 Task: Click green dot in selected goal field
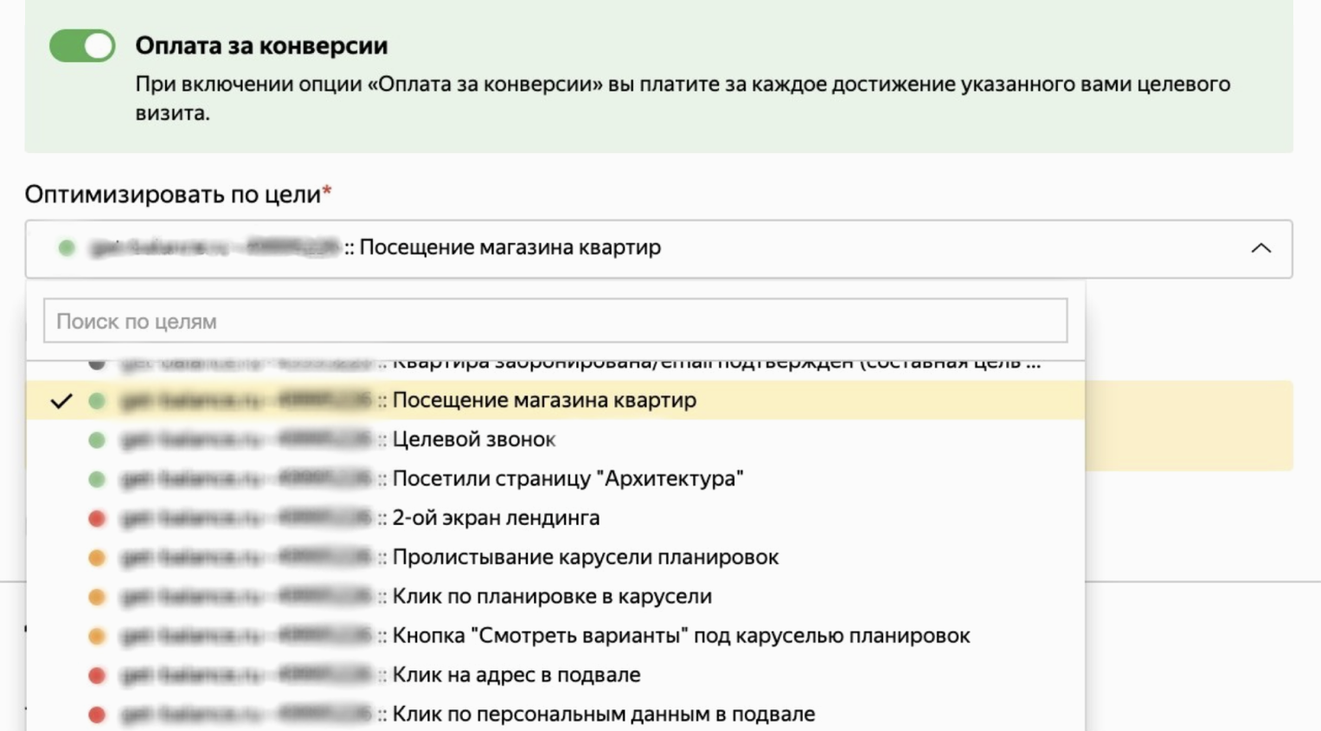(67, 248)
